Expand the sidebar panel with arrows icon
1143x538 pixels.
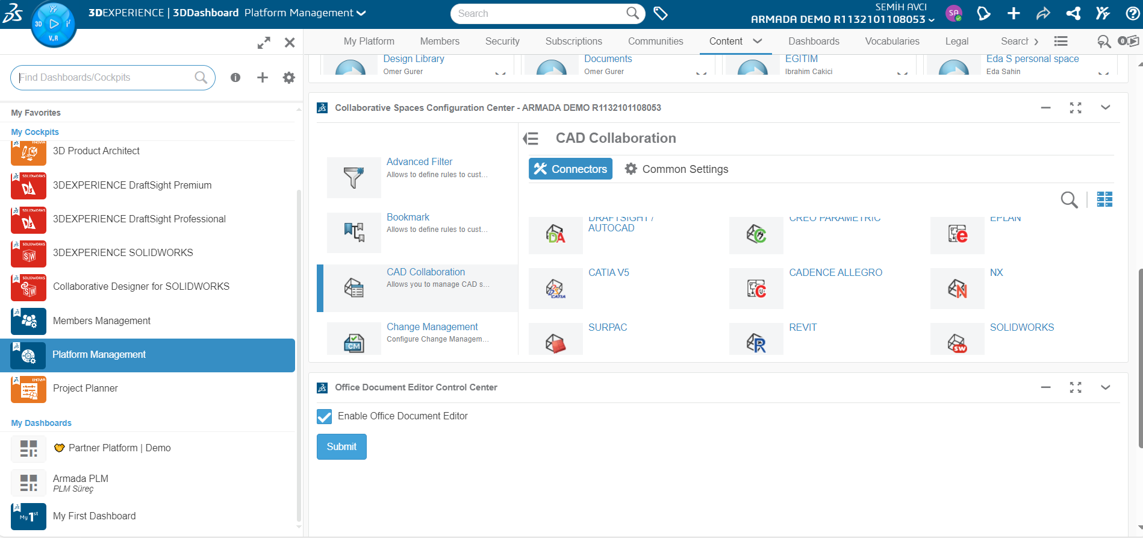(264, 43)
